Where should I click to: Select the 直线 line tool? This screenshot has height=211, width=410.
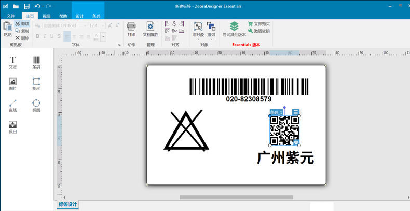[x=12, y=105]
